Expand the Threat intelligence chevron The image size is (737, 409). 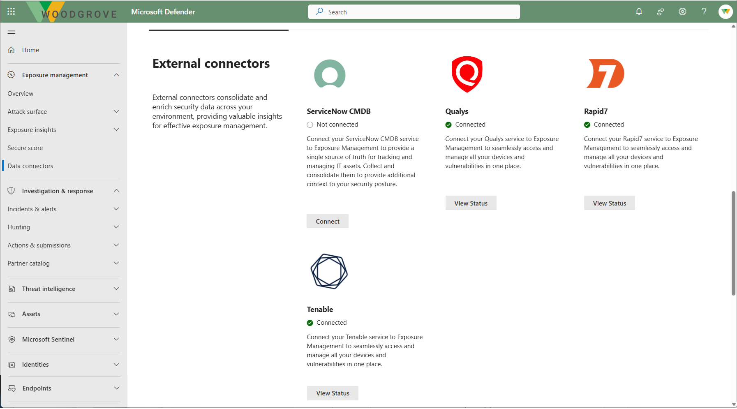[116, 289]
